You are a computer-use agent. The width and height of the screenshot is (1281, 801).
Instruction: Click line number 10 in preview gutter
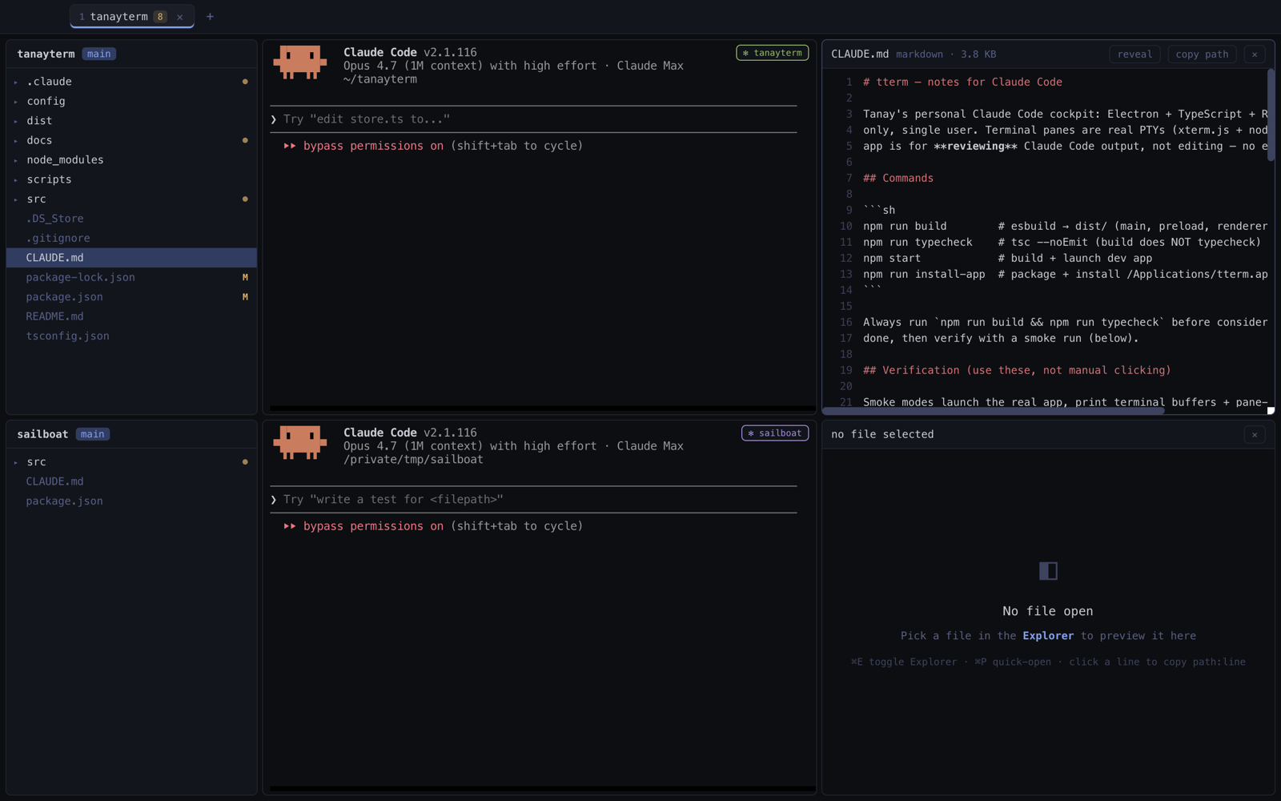[845, 226]
